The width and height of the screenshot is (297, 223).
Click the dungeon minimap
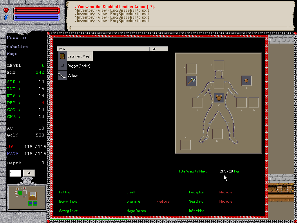click(x=27, y=197)
